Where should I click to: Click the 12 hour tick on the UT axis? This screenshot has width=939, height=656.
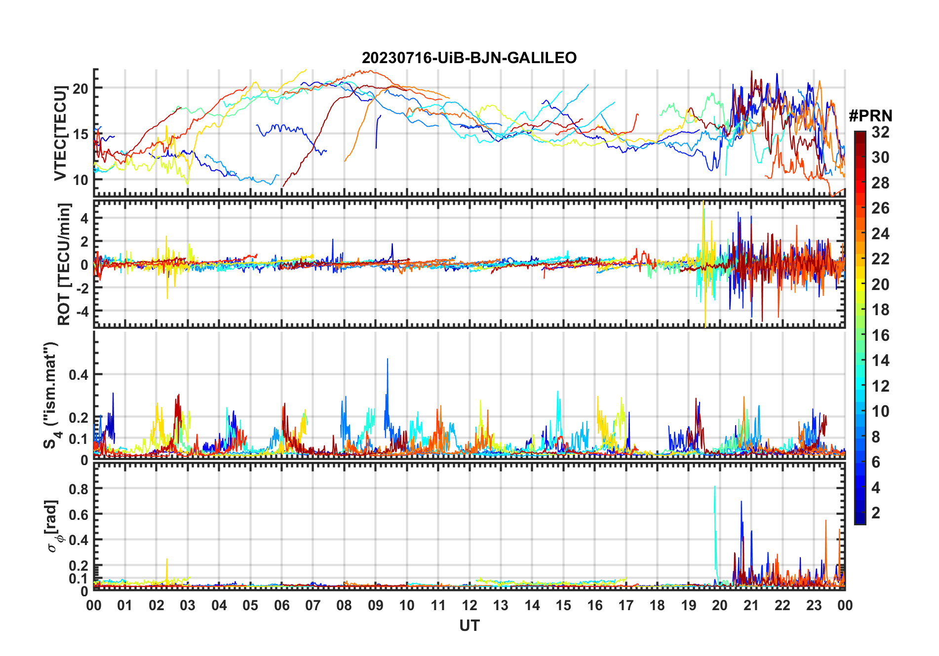coord(469,605)
